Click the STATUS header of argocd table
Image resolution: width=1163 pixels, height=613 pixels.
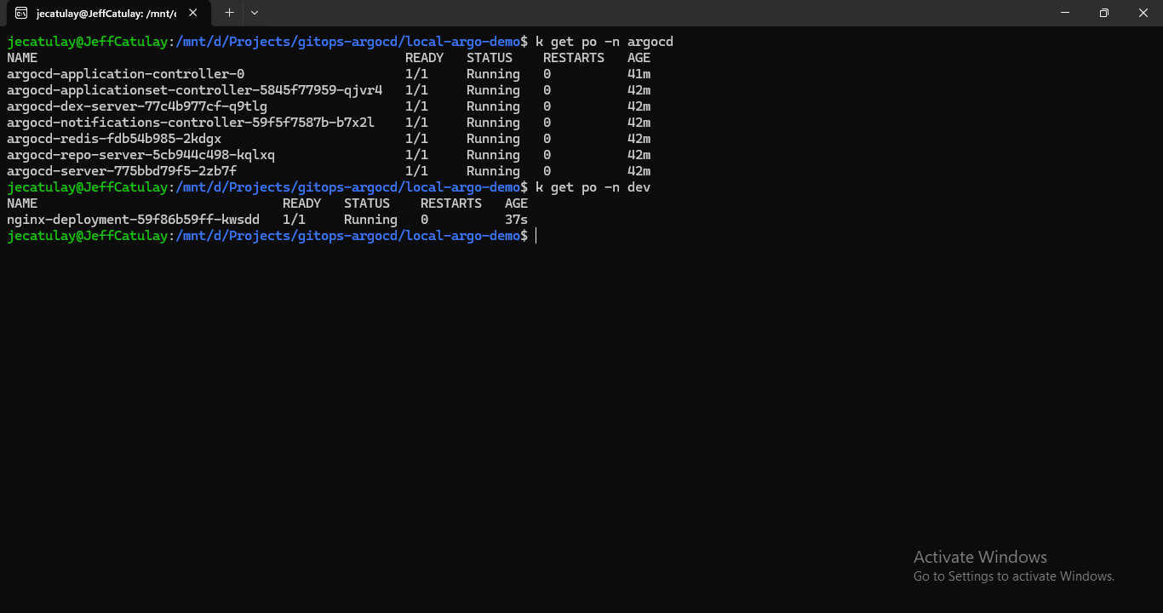490,58
